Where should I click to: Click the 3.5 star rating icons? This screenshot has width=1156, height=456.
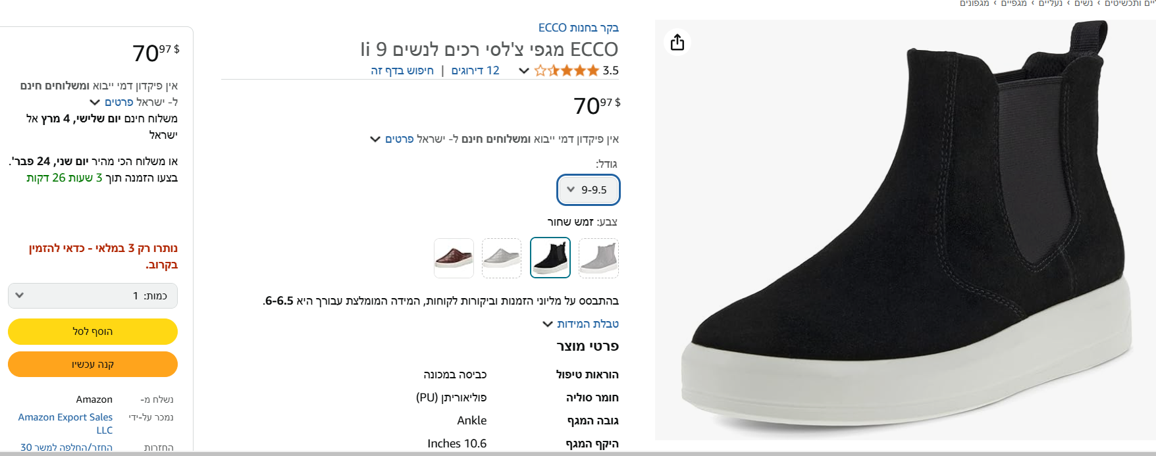(x=566, y=70)
